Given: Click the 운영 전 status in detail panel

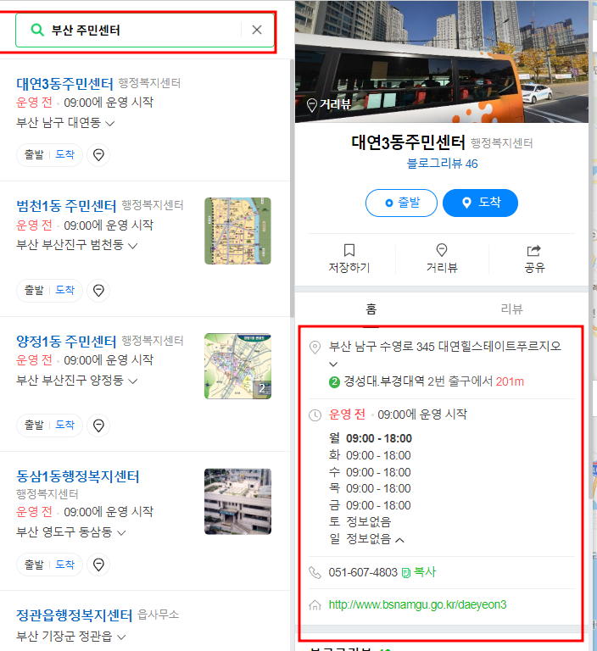Looking at the screenshot, I should 347,415.
